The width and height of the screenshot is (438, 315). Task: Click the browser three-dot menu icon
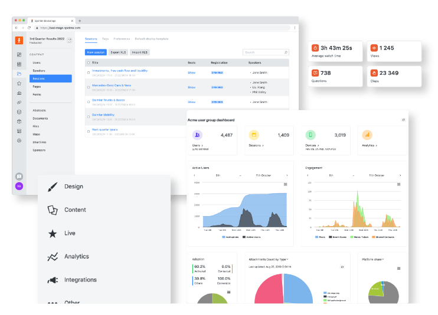(295, 28)
